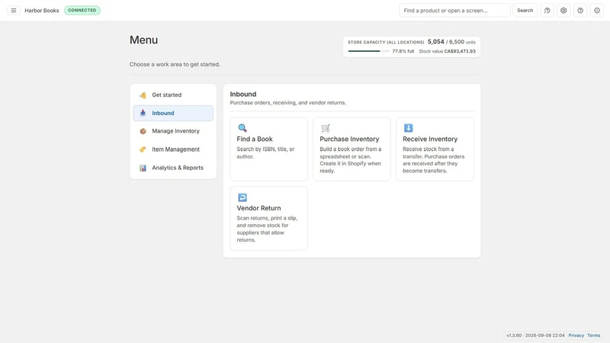Screen dimensions: 610x343
Task: Click the Harbor Books store name
Action: pyautogui.click(x=42, y=11)
